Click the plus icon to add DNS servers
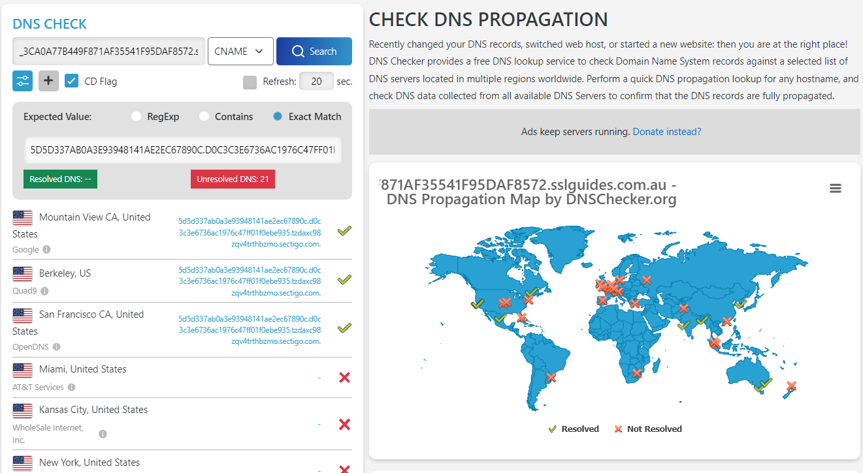Image resolution: width=863 pixels, height=473 pixels. 48,80
